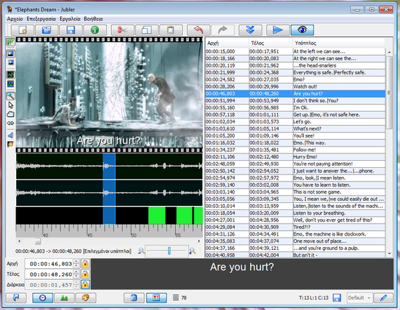Open the file info icon

coord(94,30)
